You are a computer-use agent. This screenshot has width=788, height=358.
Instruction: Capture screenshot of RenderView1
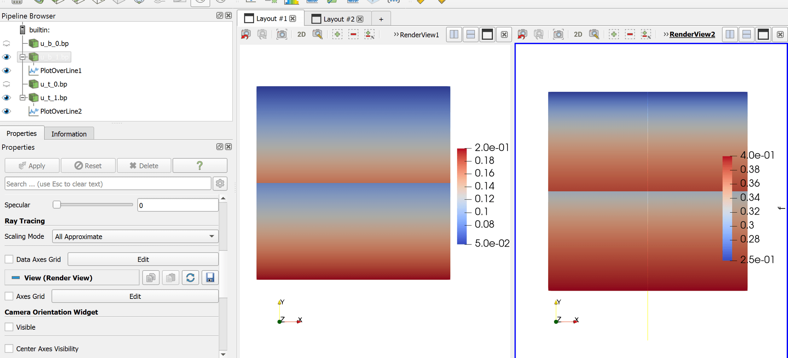pyautogui.click(x=281, y=34)
